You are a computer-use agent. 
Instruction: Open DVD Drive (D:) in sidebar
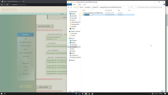pyautogui.click(x=76, y=58)
